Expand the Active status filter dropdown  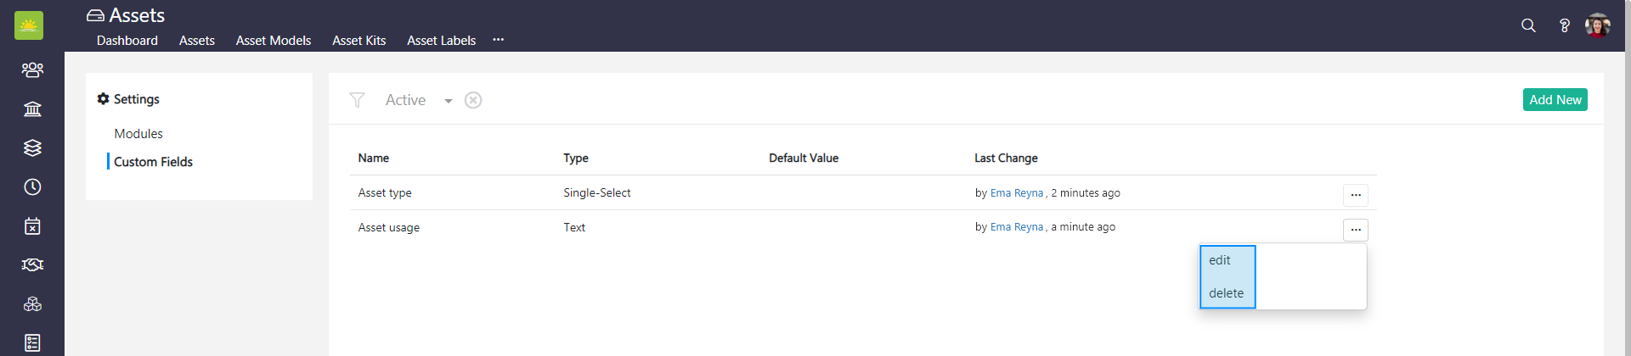click(448, 101)
